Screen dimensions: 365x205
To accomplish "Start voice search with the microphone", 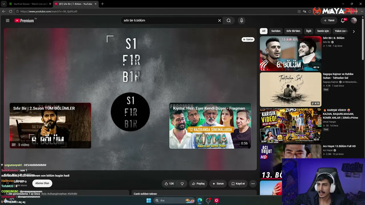I will 242,20.
